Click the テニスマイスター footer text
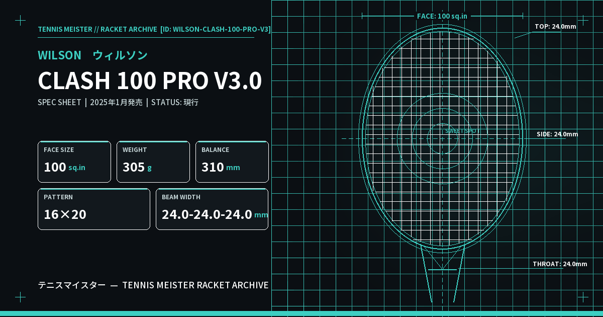 72,285
